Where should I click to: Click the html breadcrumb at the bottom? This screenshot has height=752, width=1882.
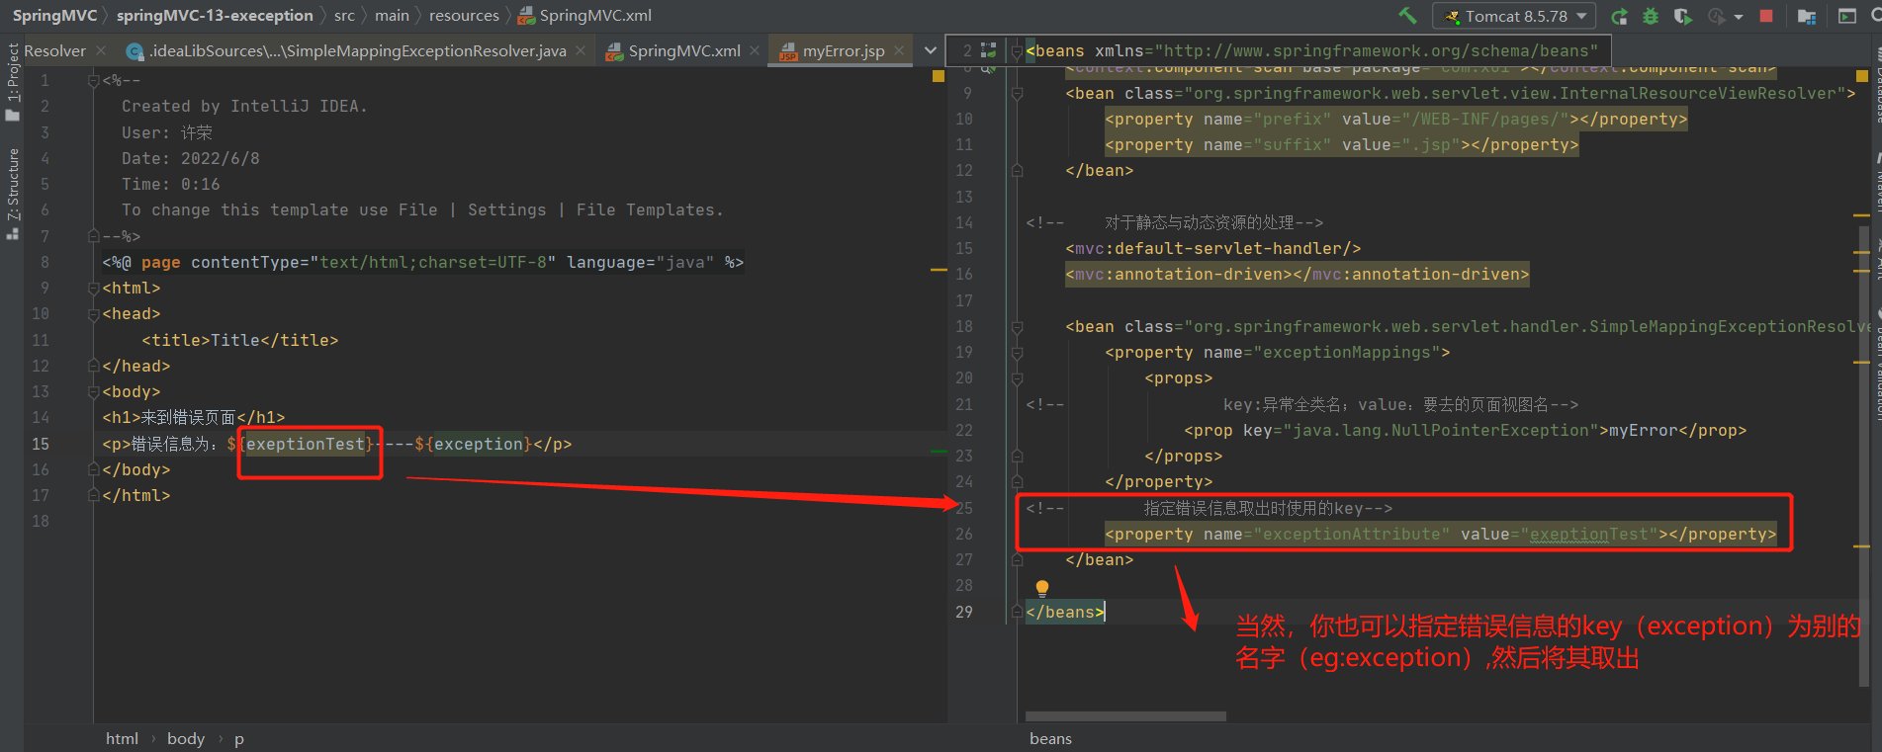coord(122,738)
